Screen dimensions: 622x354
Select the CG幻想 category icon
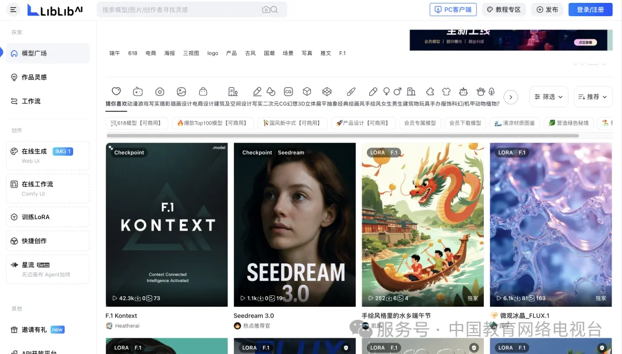(x=289, y=92)
